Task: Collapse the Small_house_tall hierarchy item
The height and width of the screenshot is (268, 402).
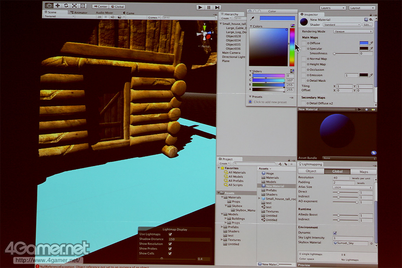Action: click(x=221, y=24)
